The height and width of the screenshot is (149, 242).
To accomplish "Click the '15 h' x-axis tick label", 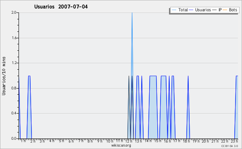I will [x=158, y=141].
